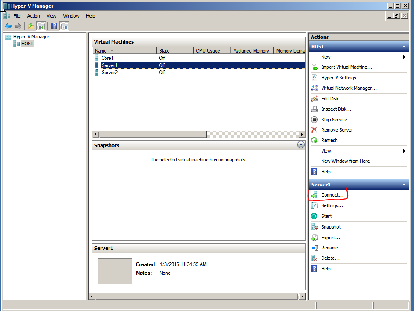The width and height of the screenshot is (414, 311).
Task: Click the Up one level folder icon
Action: pos(31,26)
